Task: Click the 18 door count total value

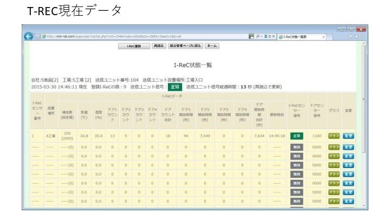Action: 168,136
